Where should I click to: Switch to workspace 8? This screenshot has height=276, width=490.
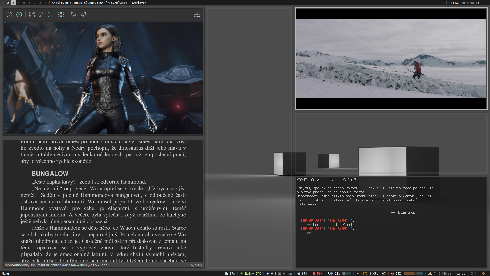pyautogui.click(x=40, y=3)
